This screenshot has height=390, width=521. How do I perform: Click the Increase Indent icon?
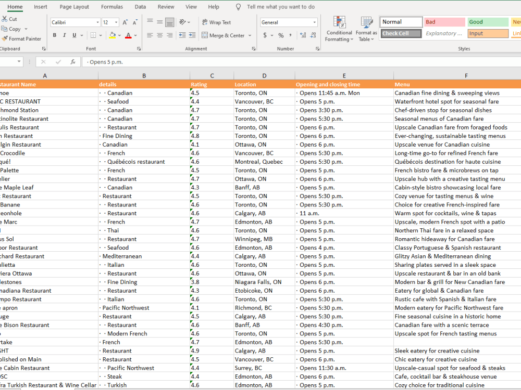192,35
